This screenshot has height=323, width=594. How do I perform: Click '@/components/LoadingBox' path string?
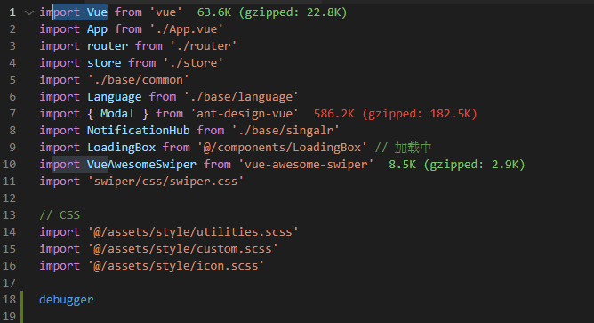282,148
